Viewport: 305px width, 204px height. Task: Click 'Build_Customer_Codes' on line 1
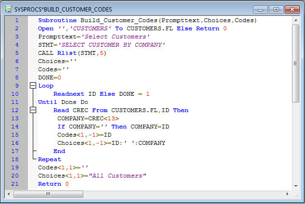(x=119, y=20)
